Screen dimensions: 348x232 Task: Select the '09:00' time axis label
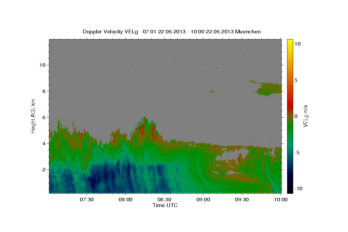coord(203,200)
